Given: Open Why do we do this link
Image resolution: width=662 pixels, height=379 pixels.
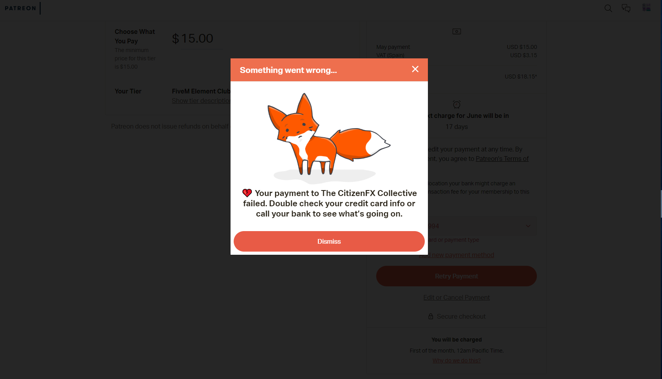Looking at the screenshot, I should tap(456, 360).
